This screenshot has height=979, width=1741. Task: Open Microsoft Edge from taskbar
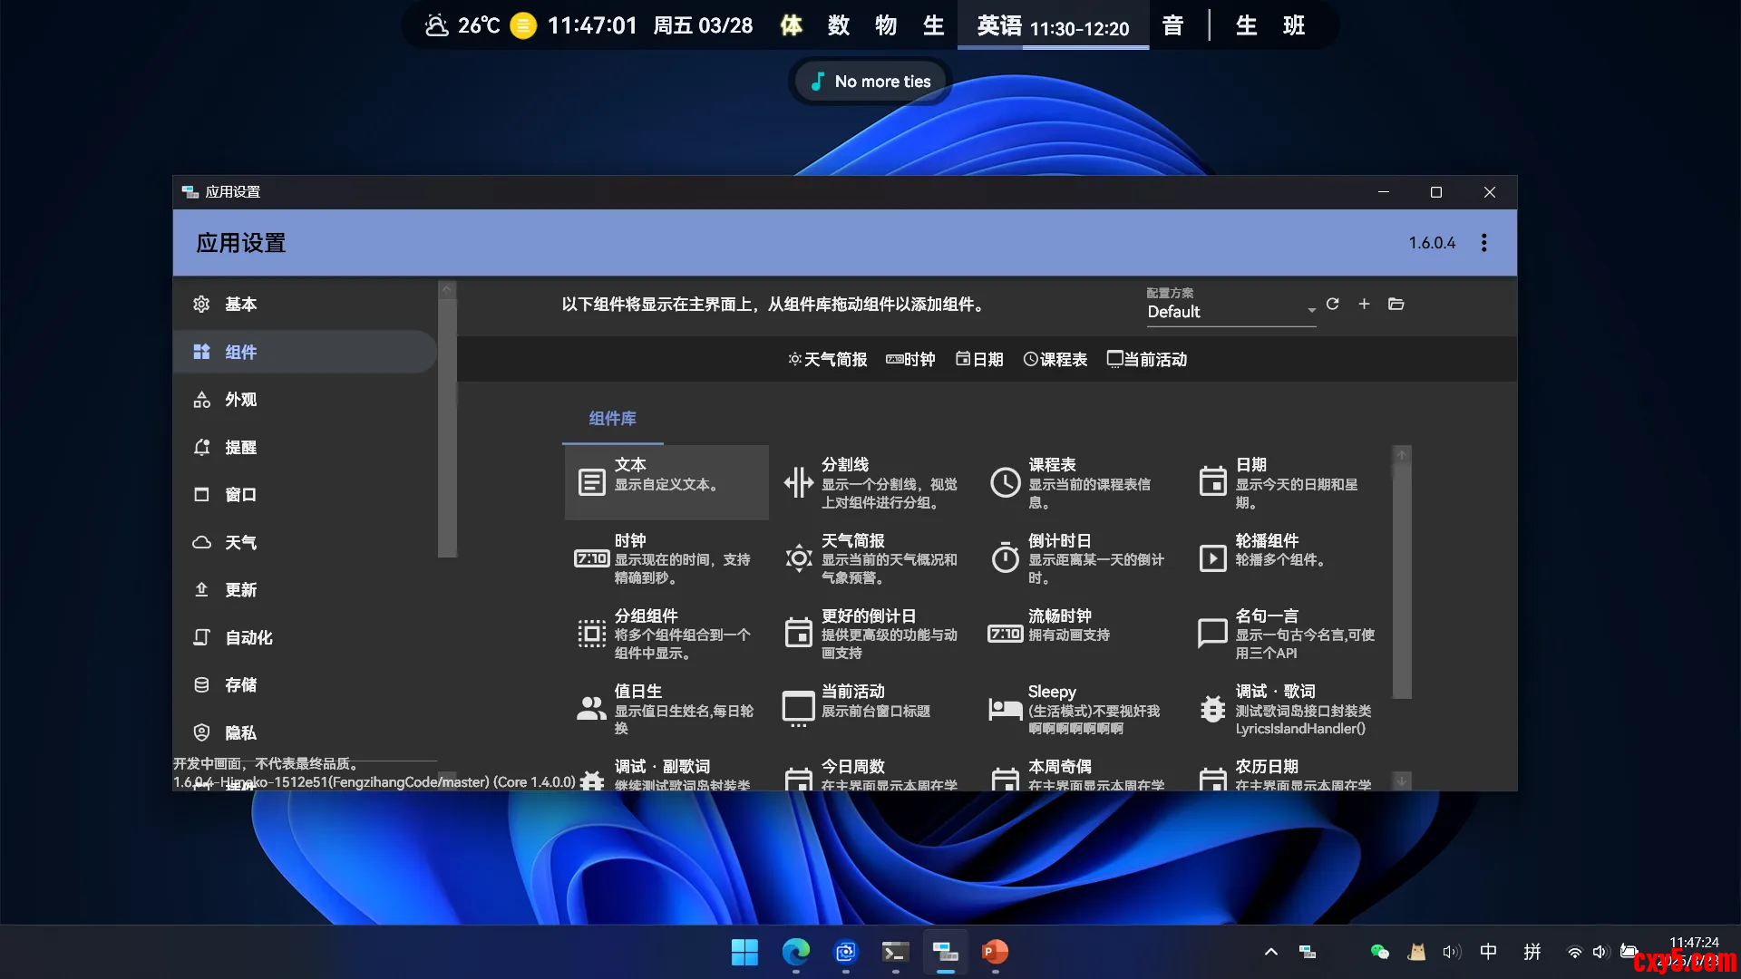click(x=795, y=952)
